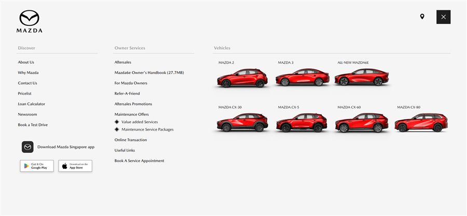The height and width of the screenshot is (216, 467).
Task: Click the Owner Services section heading
Action: coord(130,48)
